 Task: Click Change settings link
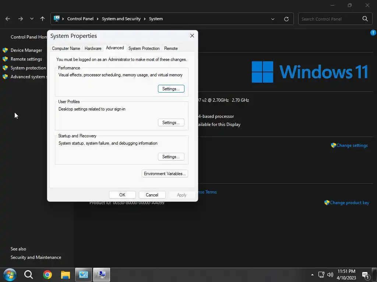tap(352, 145)
